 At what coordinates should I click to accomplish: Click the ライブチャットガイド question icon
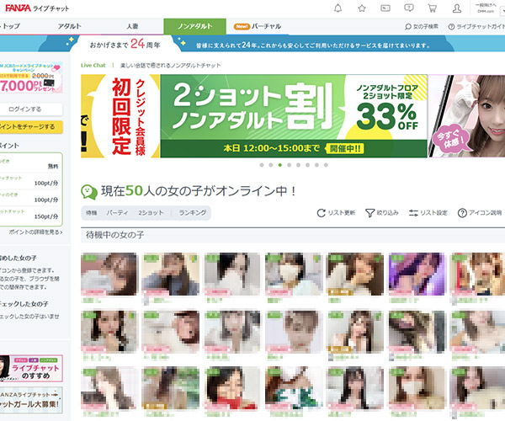click(451, 26)
